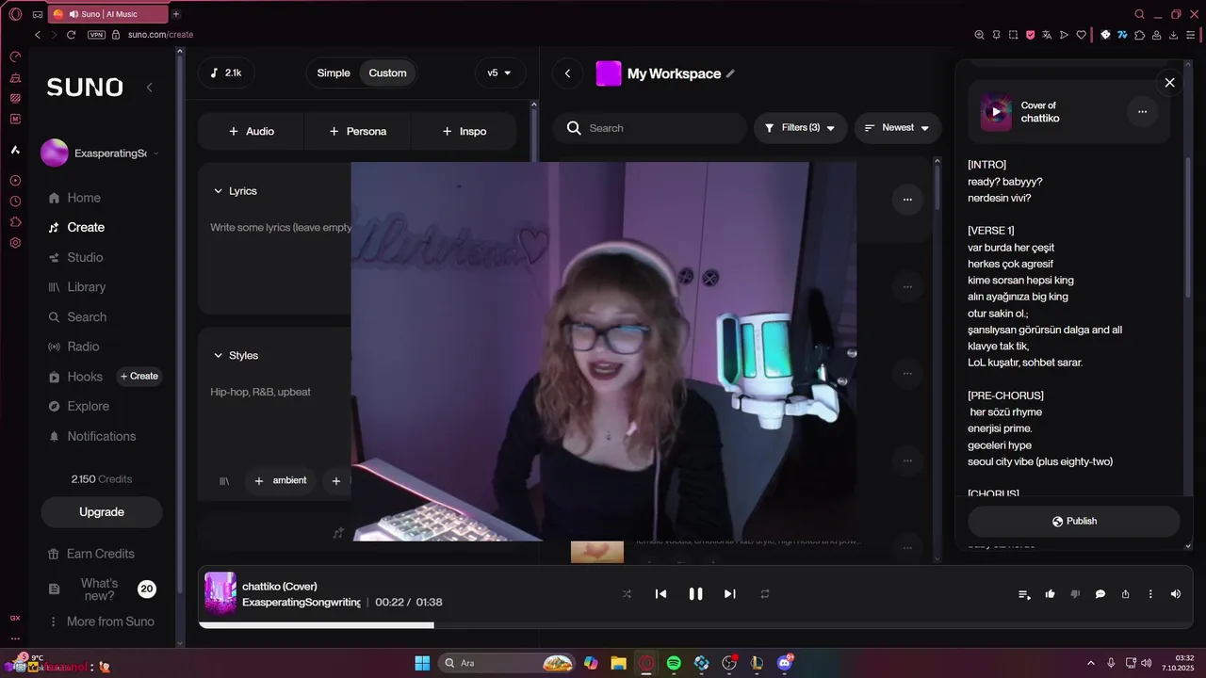Edit workspace name with pencil icon
This screenshot has width=1206, height=678.
point(730,73)
